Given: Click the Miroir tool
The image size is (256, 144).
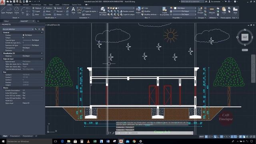Looking at the screenshot, I should point(47,11).
